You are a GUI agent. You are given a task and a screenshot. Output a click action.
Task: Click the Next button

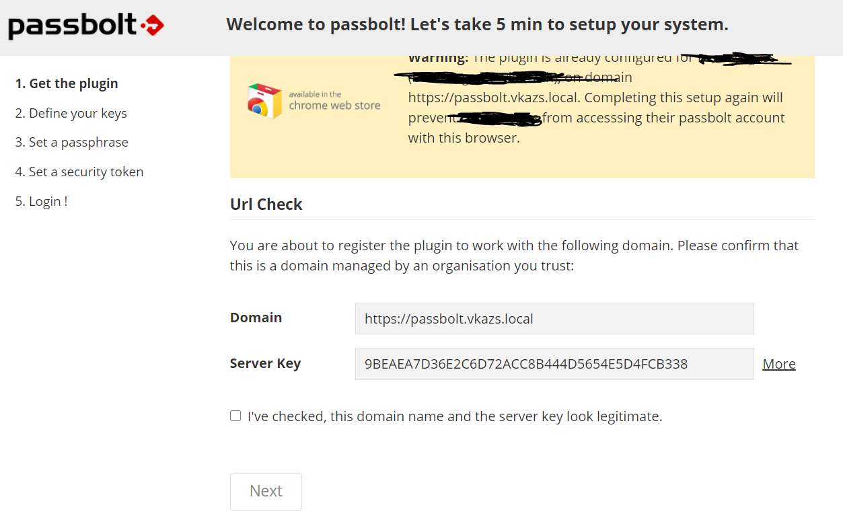coord(266,491)
